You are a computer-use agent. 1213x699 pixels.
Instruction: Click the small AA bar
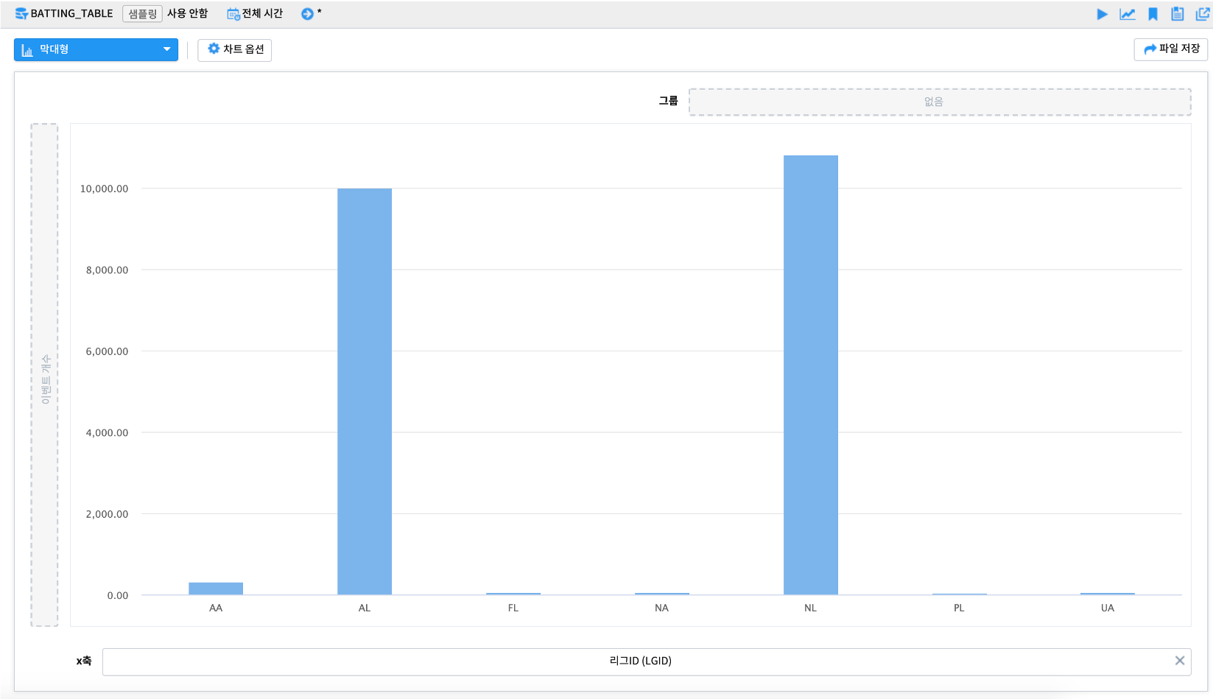(216, 589)
